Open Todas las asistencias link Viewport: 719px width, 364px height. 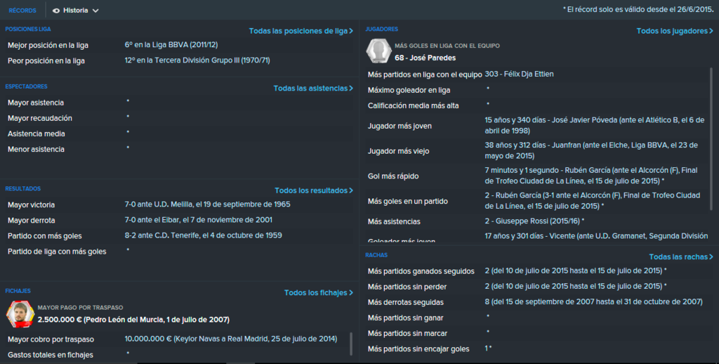[x=313, y=88]
